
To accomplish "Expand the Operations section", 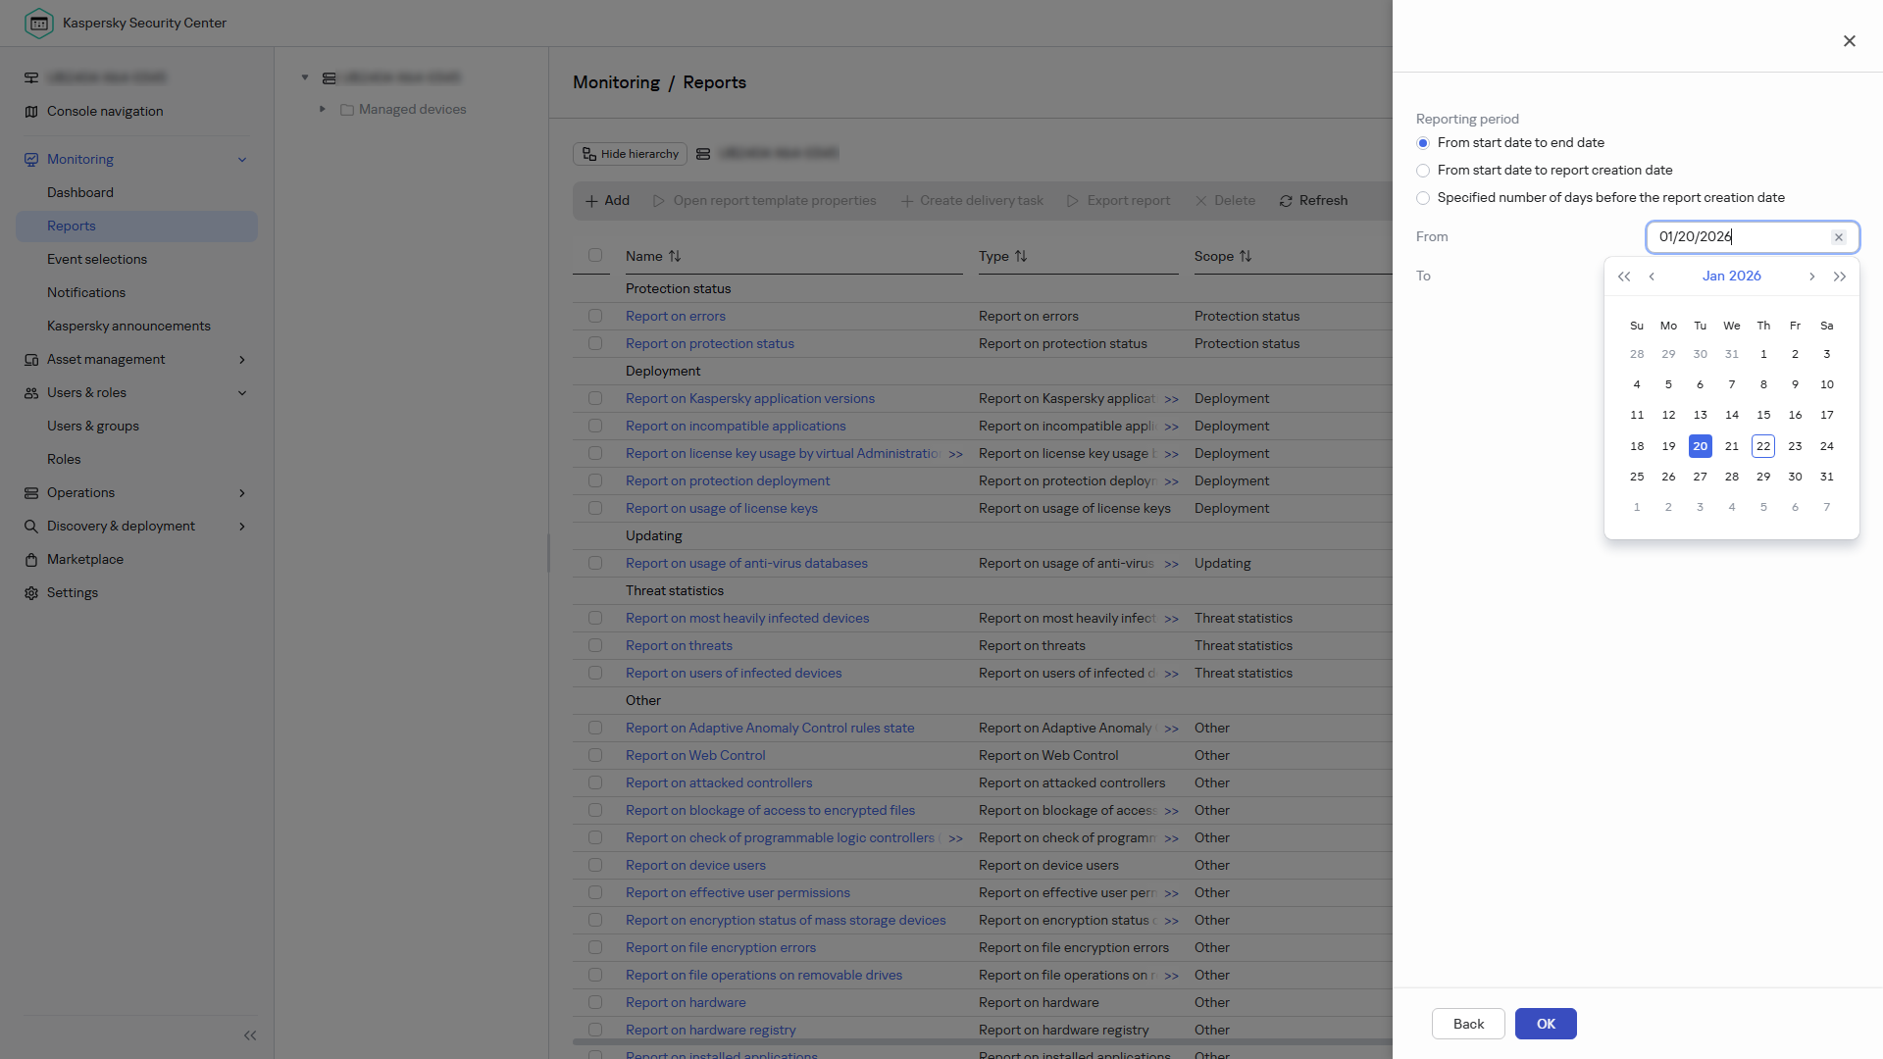I will pyautogui.click(x=242, y=493).
